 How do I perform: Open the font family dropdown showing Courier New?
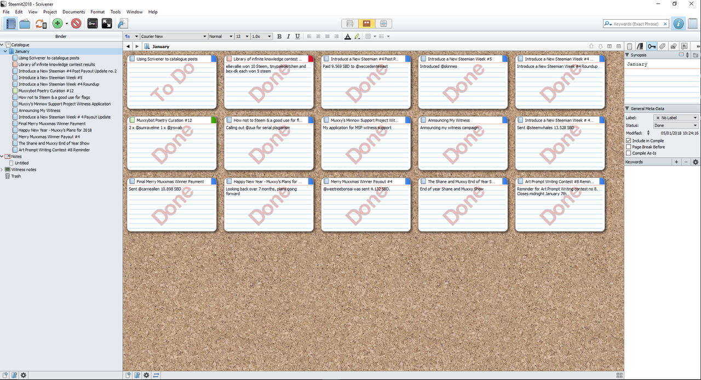click(x=174, y=37)
